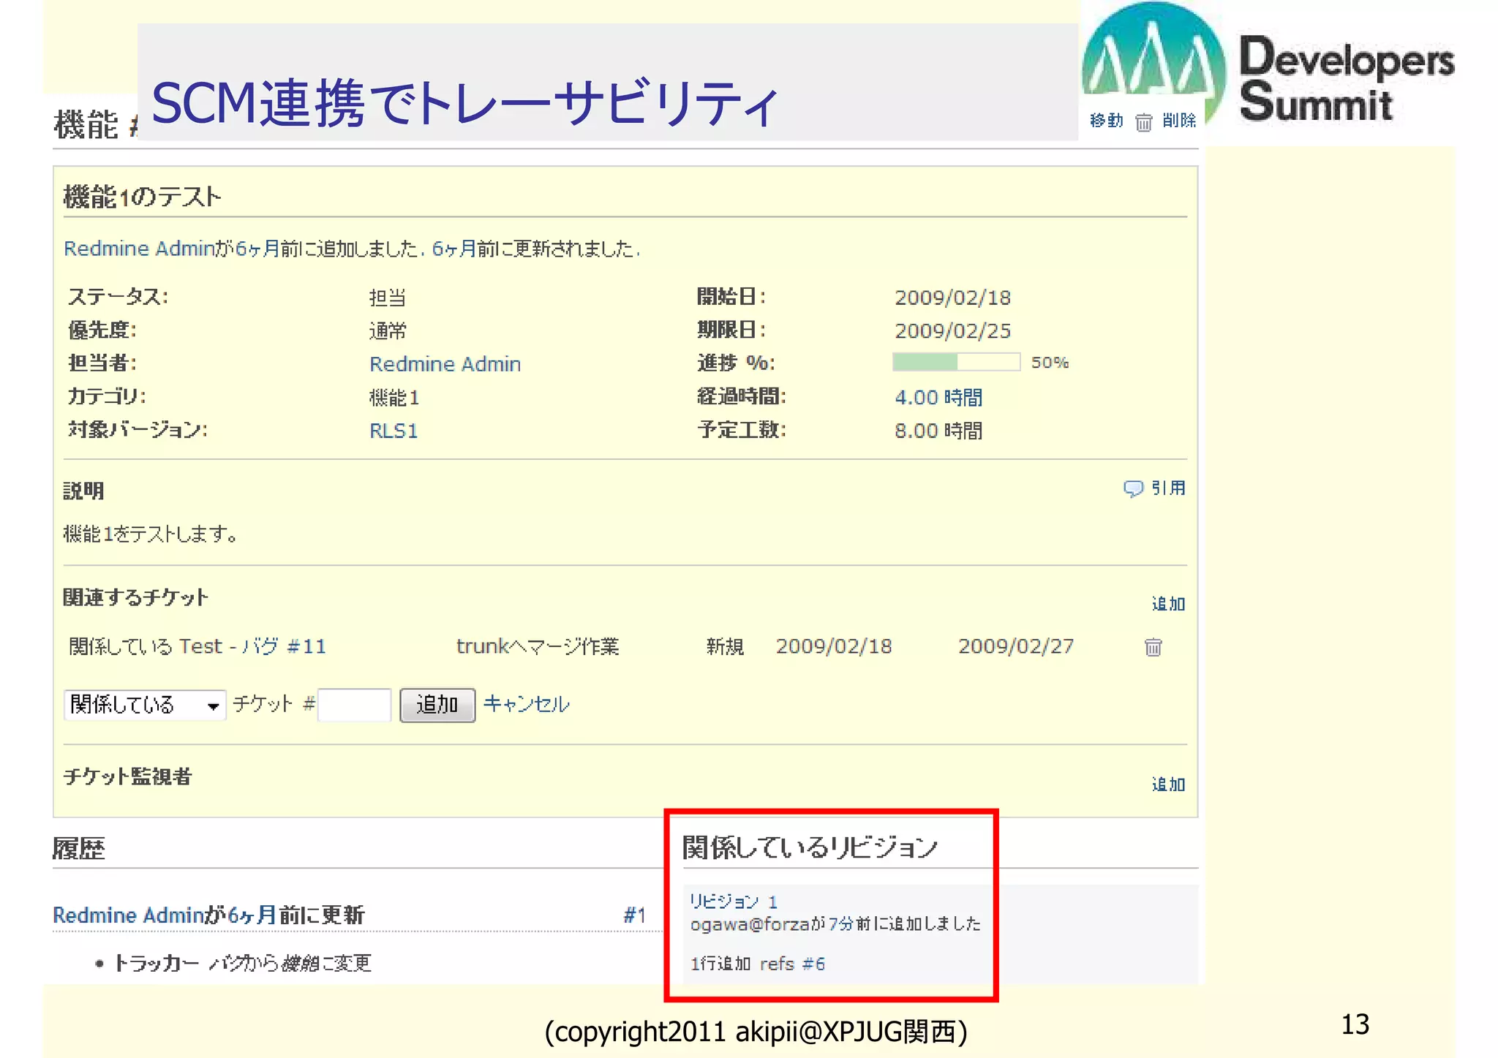Click the start date 2009/02/18 value
The height and width of the screenshot is (1058, 1498).
point(952,298)
